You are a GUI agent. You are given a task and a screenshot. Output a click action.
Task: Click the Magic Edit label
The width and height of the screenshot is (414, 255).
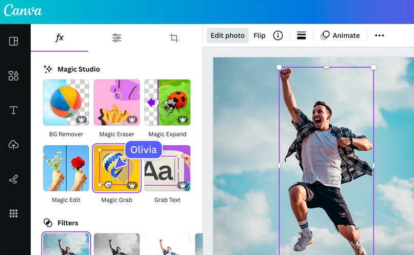(66, 200)
